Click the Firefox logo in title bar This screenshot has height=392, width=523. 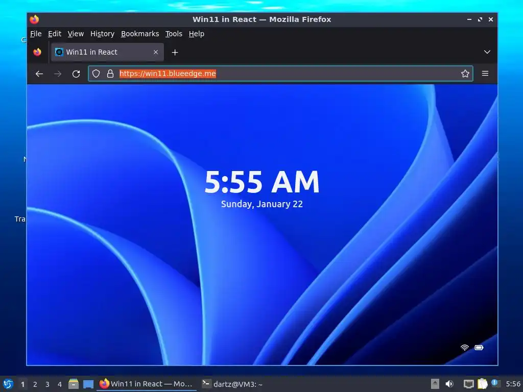click(x=34, y=19)
